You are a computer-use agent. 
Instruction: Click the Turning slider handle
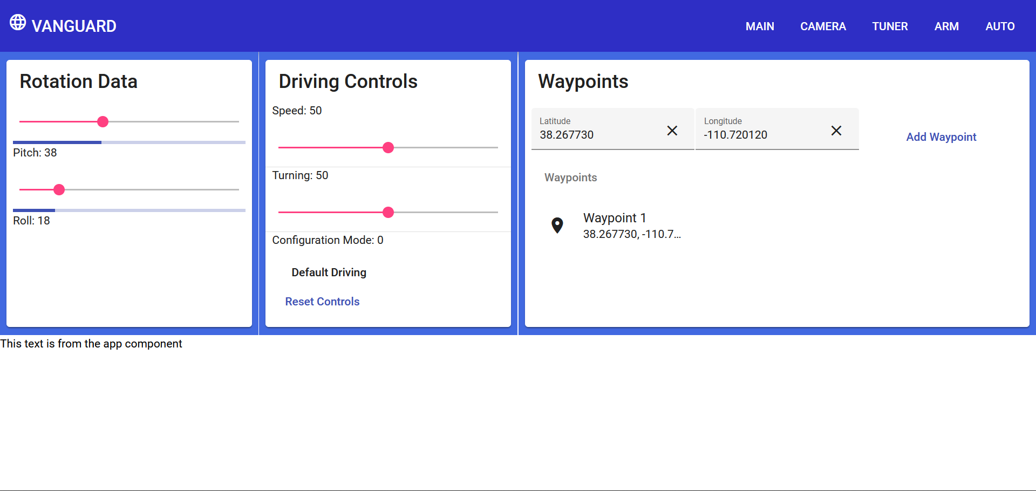[388, 213]
